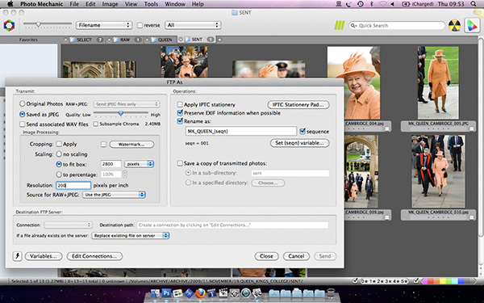Open Edit Connections dialog

coord(94,256)
